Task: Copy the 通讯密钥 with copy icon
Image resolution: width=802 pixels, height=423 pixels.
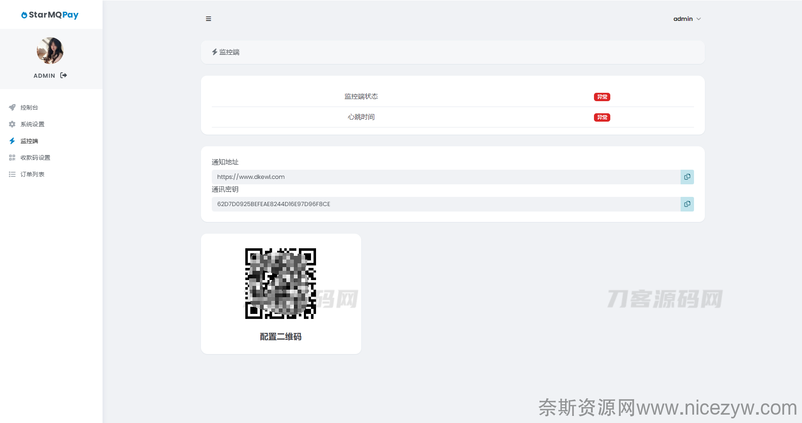Action: (687, 204)
